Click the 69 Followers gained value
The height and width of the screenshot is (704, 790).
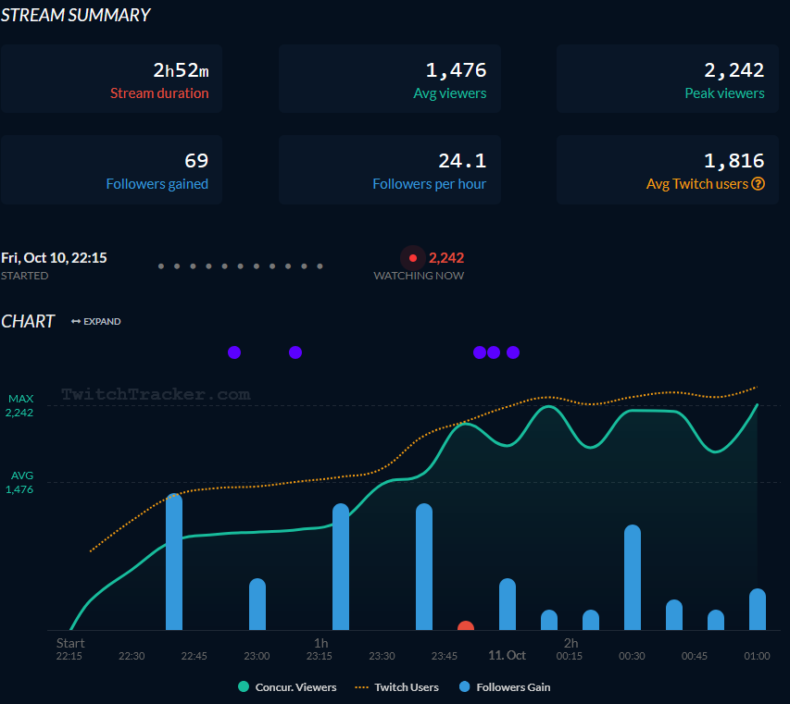coord(196,161)
